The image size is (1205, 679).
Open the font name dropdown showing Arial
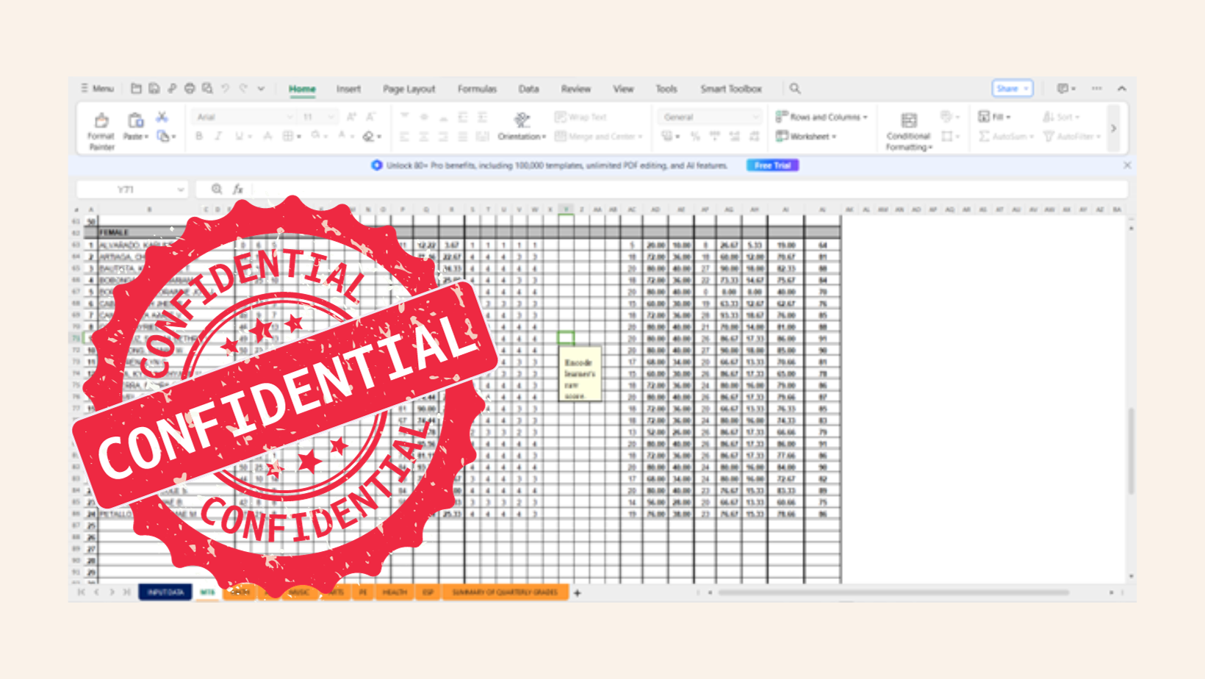coord(244,117)
